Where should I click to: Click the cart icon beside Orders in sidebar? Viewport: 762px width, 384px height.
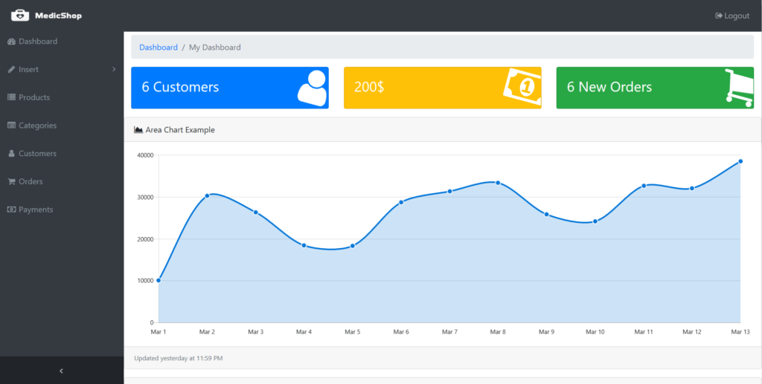pyautogui.click(x=11, y=182)
